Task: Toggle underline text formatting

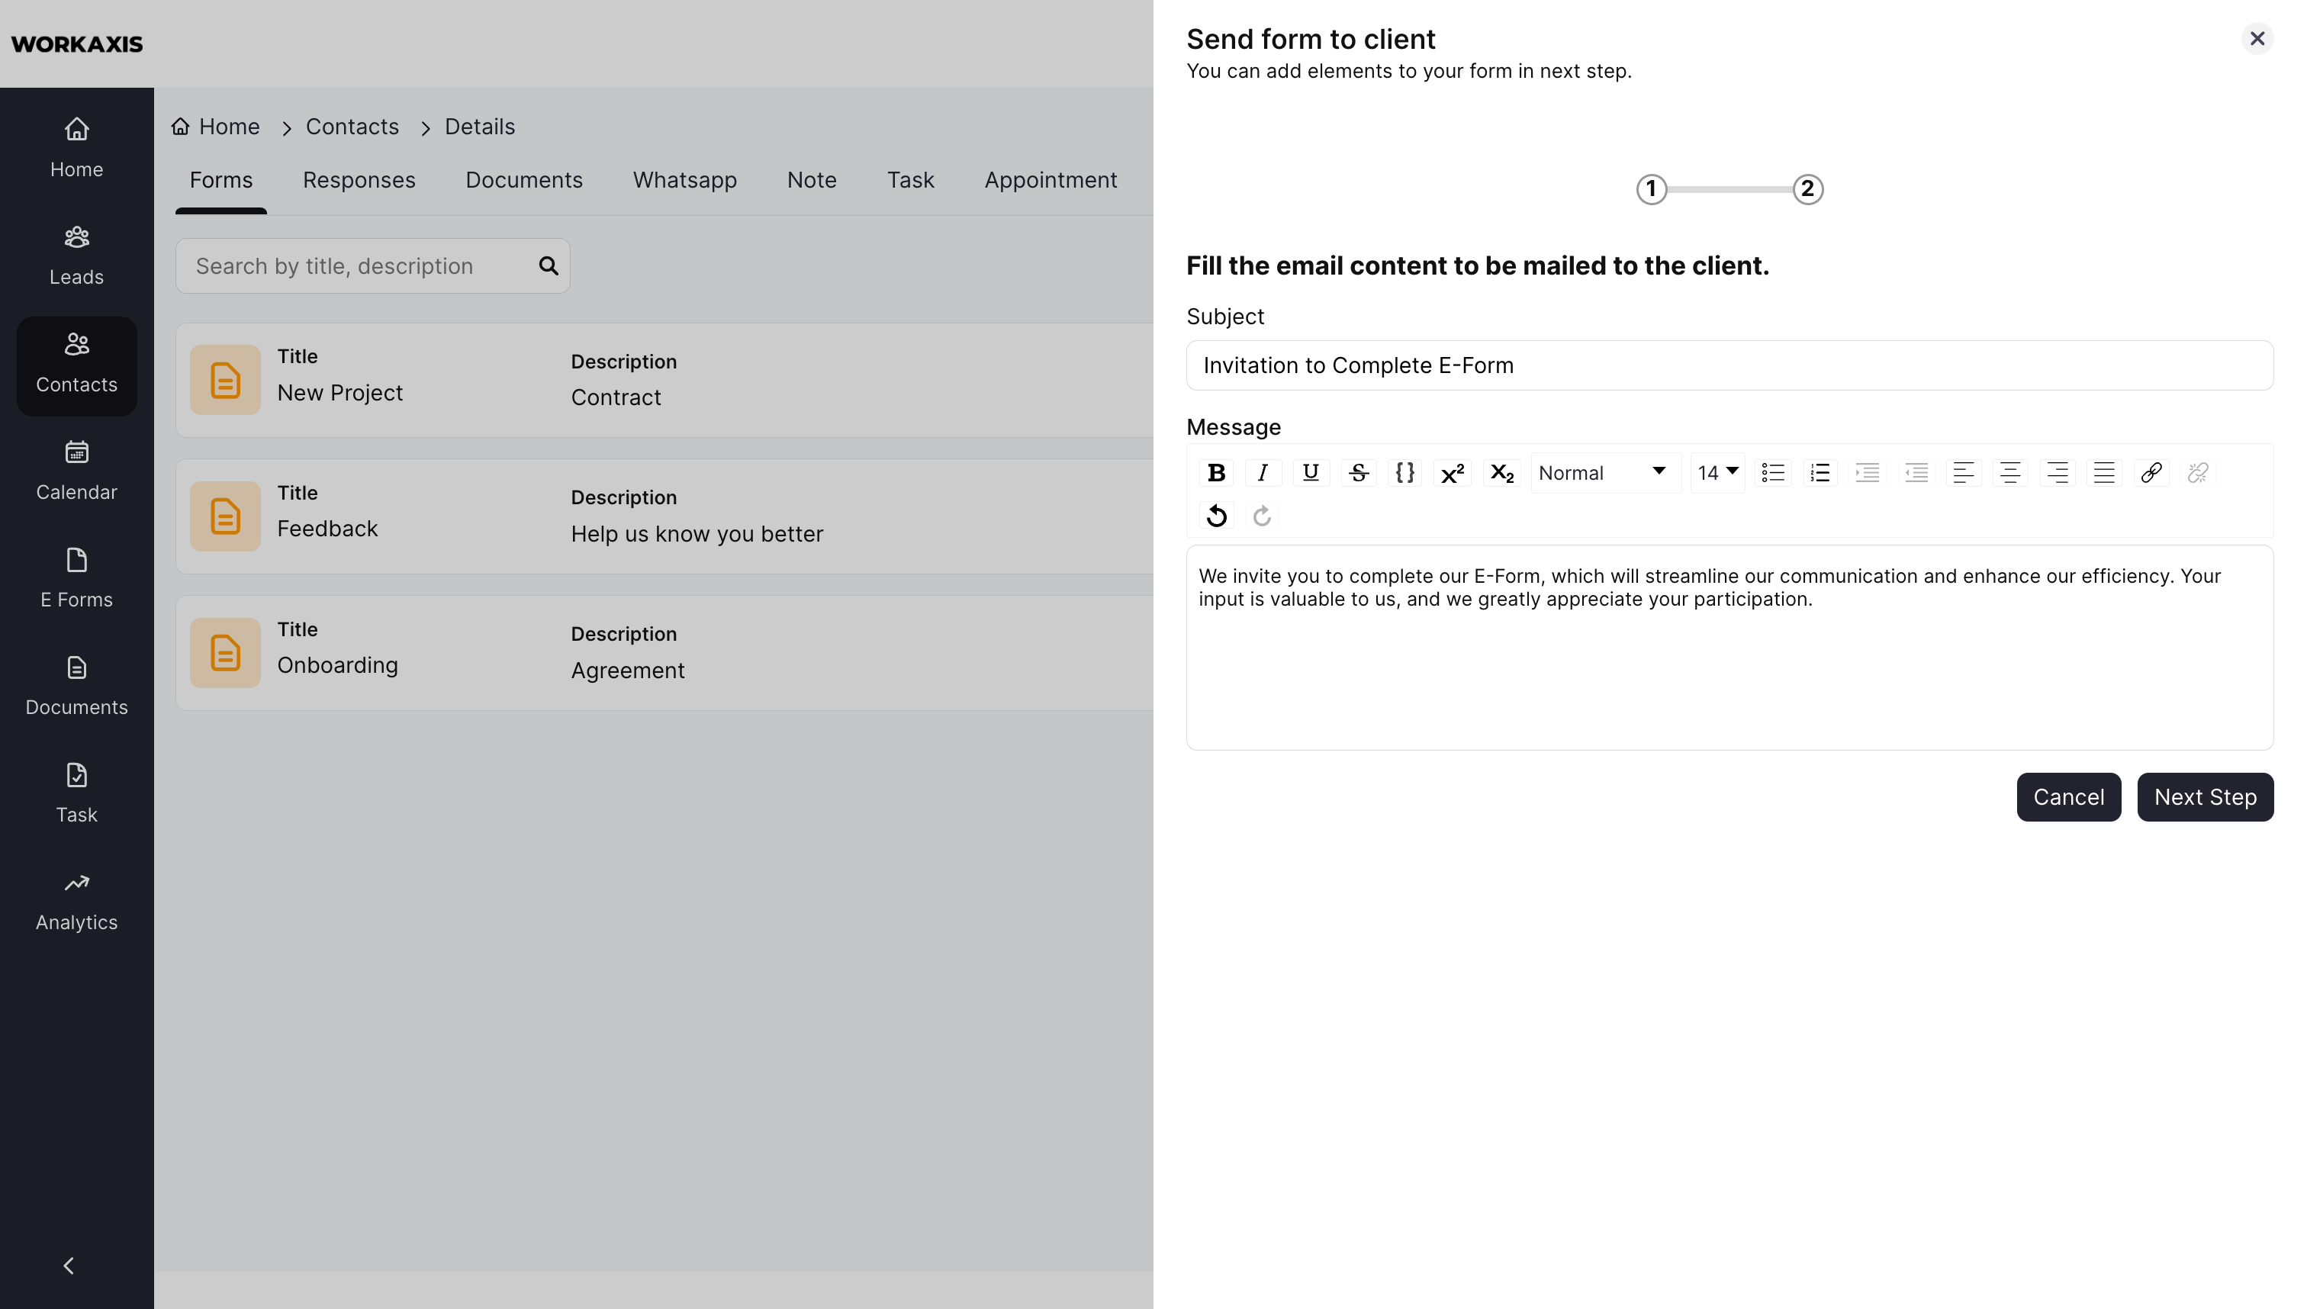Action: point(1310,473)
